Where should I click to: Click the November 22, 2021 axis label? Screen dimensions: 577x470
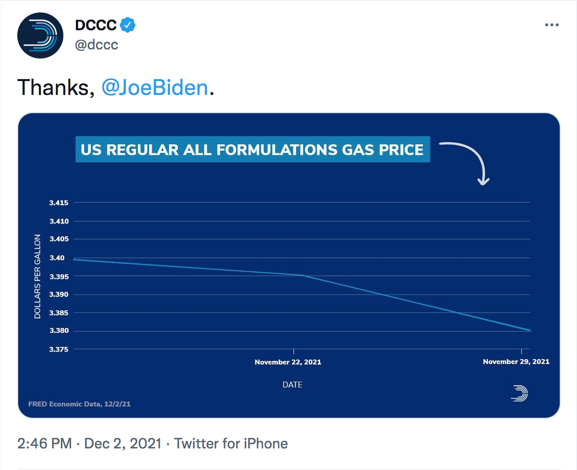[288, 362]
